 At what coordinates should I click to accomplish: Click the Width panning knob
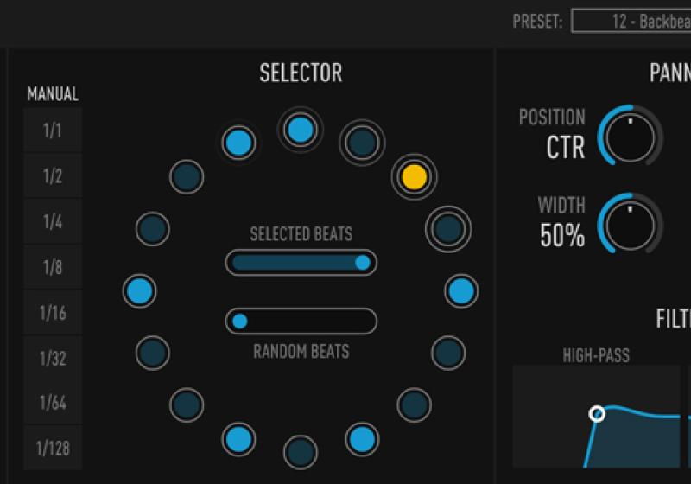click(x=630, y=224)
